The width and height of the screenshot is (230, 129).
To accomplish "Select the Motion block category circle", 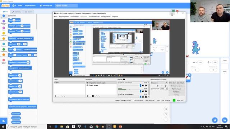I will tap(4, 16).
